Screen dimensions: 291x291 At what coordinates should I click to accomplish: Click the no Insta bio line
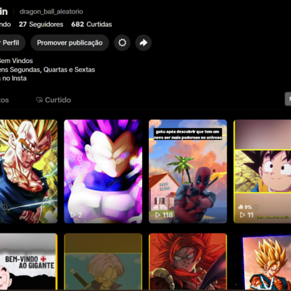(14, 79)
